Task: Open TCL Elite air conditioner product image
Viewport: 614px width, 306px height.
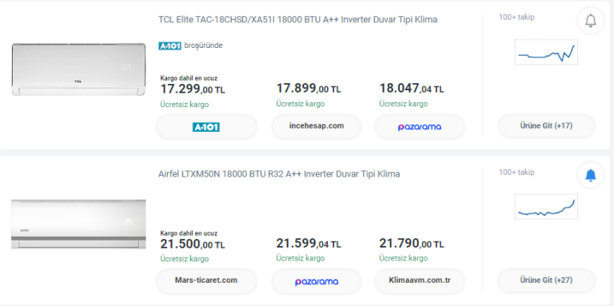Action: click(78, 70)
